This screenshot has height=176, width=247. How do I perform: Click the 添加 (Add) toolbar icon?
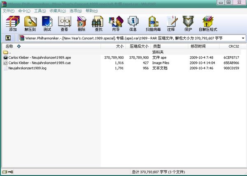click(x=13, y=23)
